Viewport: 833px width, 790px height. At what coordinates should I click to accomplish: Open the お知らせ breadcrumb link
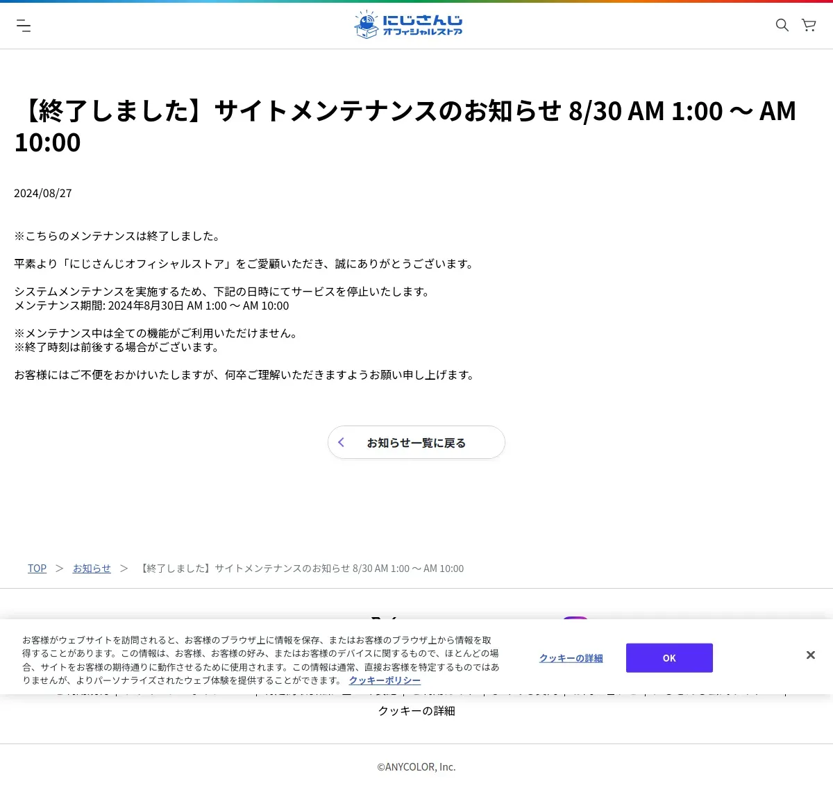(92, 568)
